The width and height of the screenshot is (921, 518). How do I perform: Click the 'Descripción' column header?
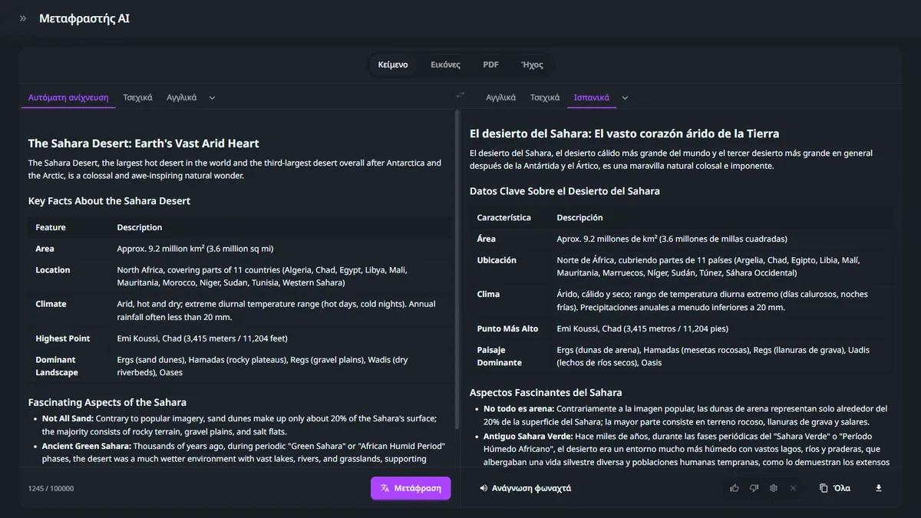(579, 217)
